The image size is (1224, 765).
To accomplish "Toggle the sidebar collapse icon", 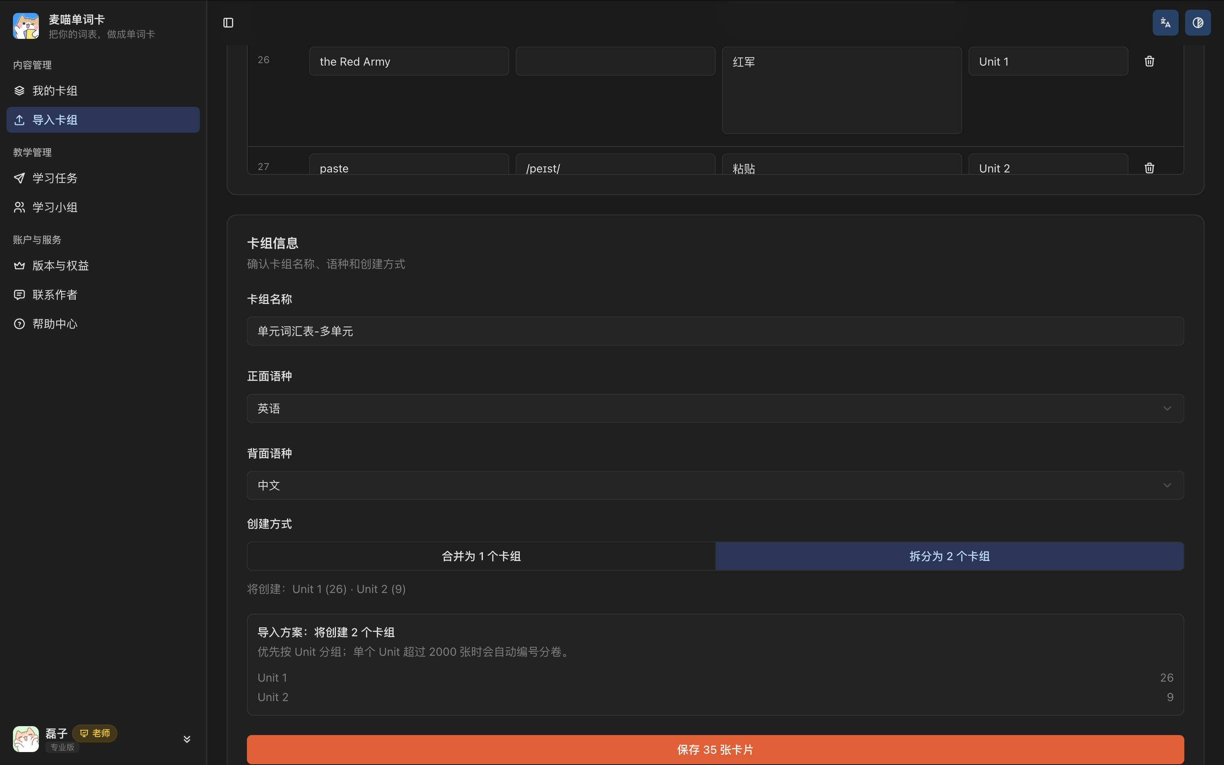I will click(228, 23).
